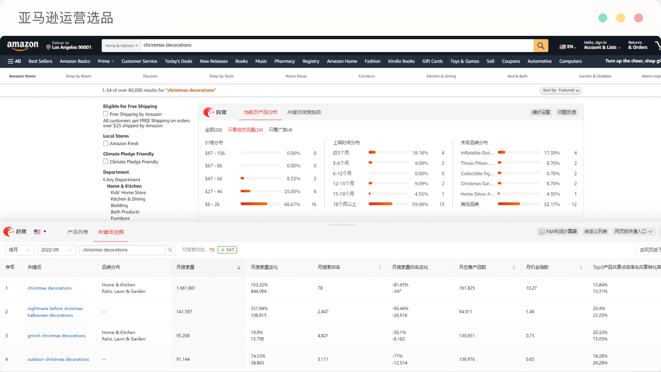Open Furniture sub-nav item
Image resolution: width=661 pixels, height=372 pixels.
pos(367,76)
